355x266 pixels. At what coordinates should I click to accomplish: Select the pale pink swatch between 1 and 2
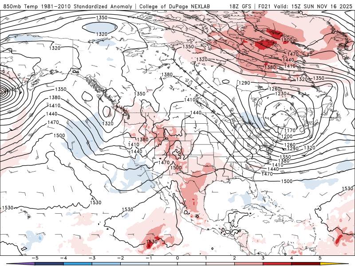(x=220, y=264)
